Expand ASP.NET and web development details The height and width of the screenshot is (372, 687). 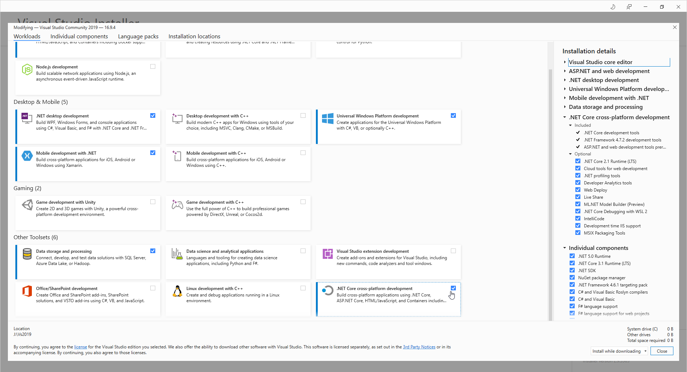[x=565, y=71]
